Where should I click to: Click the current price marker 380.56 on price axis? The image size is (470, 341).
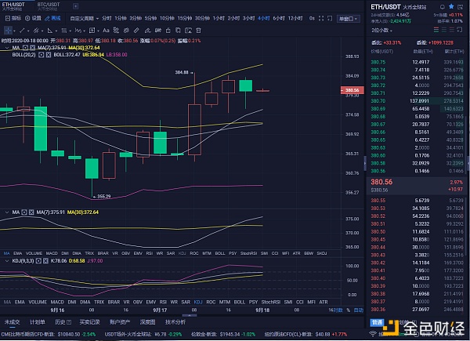tap(350, 91)
